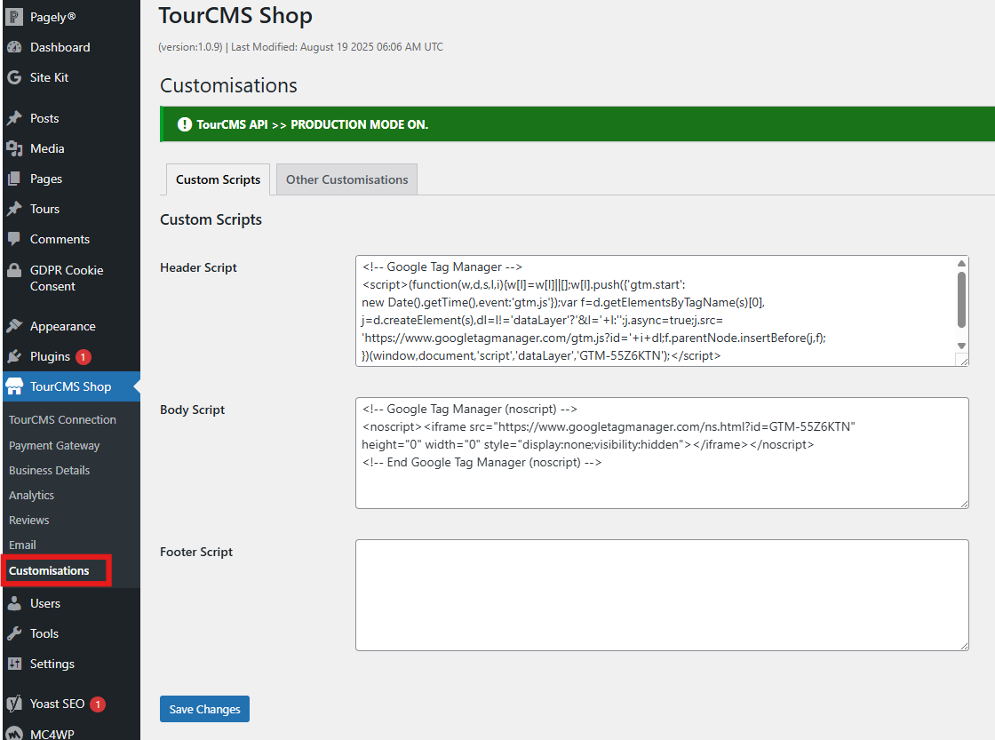
Task: Open the Analytics submenu item
Action: [31, 495]
